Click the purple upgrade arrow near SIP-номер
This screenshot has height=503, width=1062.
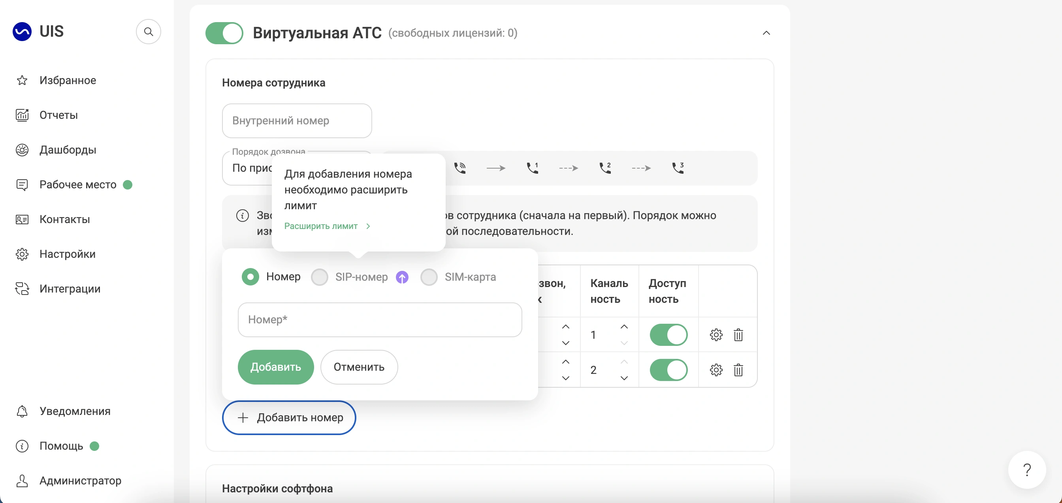tap(402, 277)
